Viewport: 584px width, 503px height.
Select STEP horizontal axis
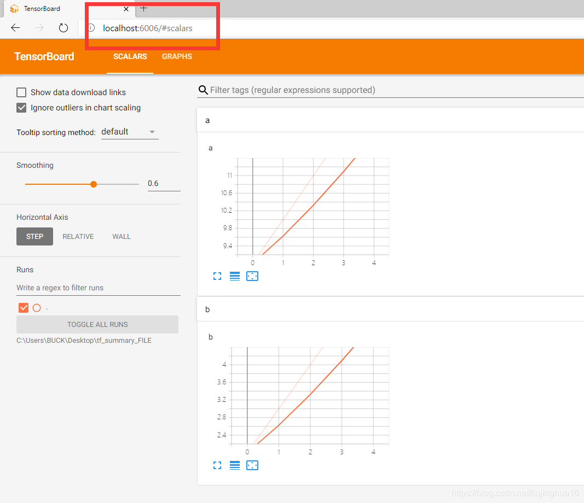click(34, 237)
